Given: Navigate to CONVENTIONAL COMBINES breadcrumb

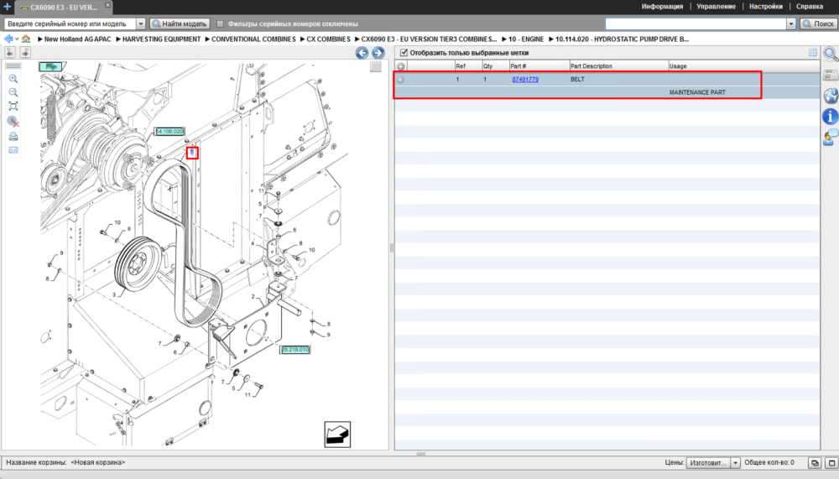Looking at the screenshot, I should tap(253, 39).
